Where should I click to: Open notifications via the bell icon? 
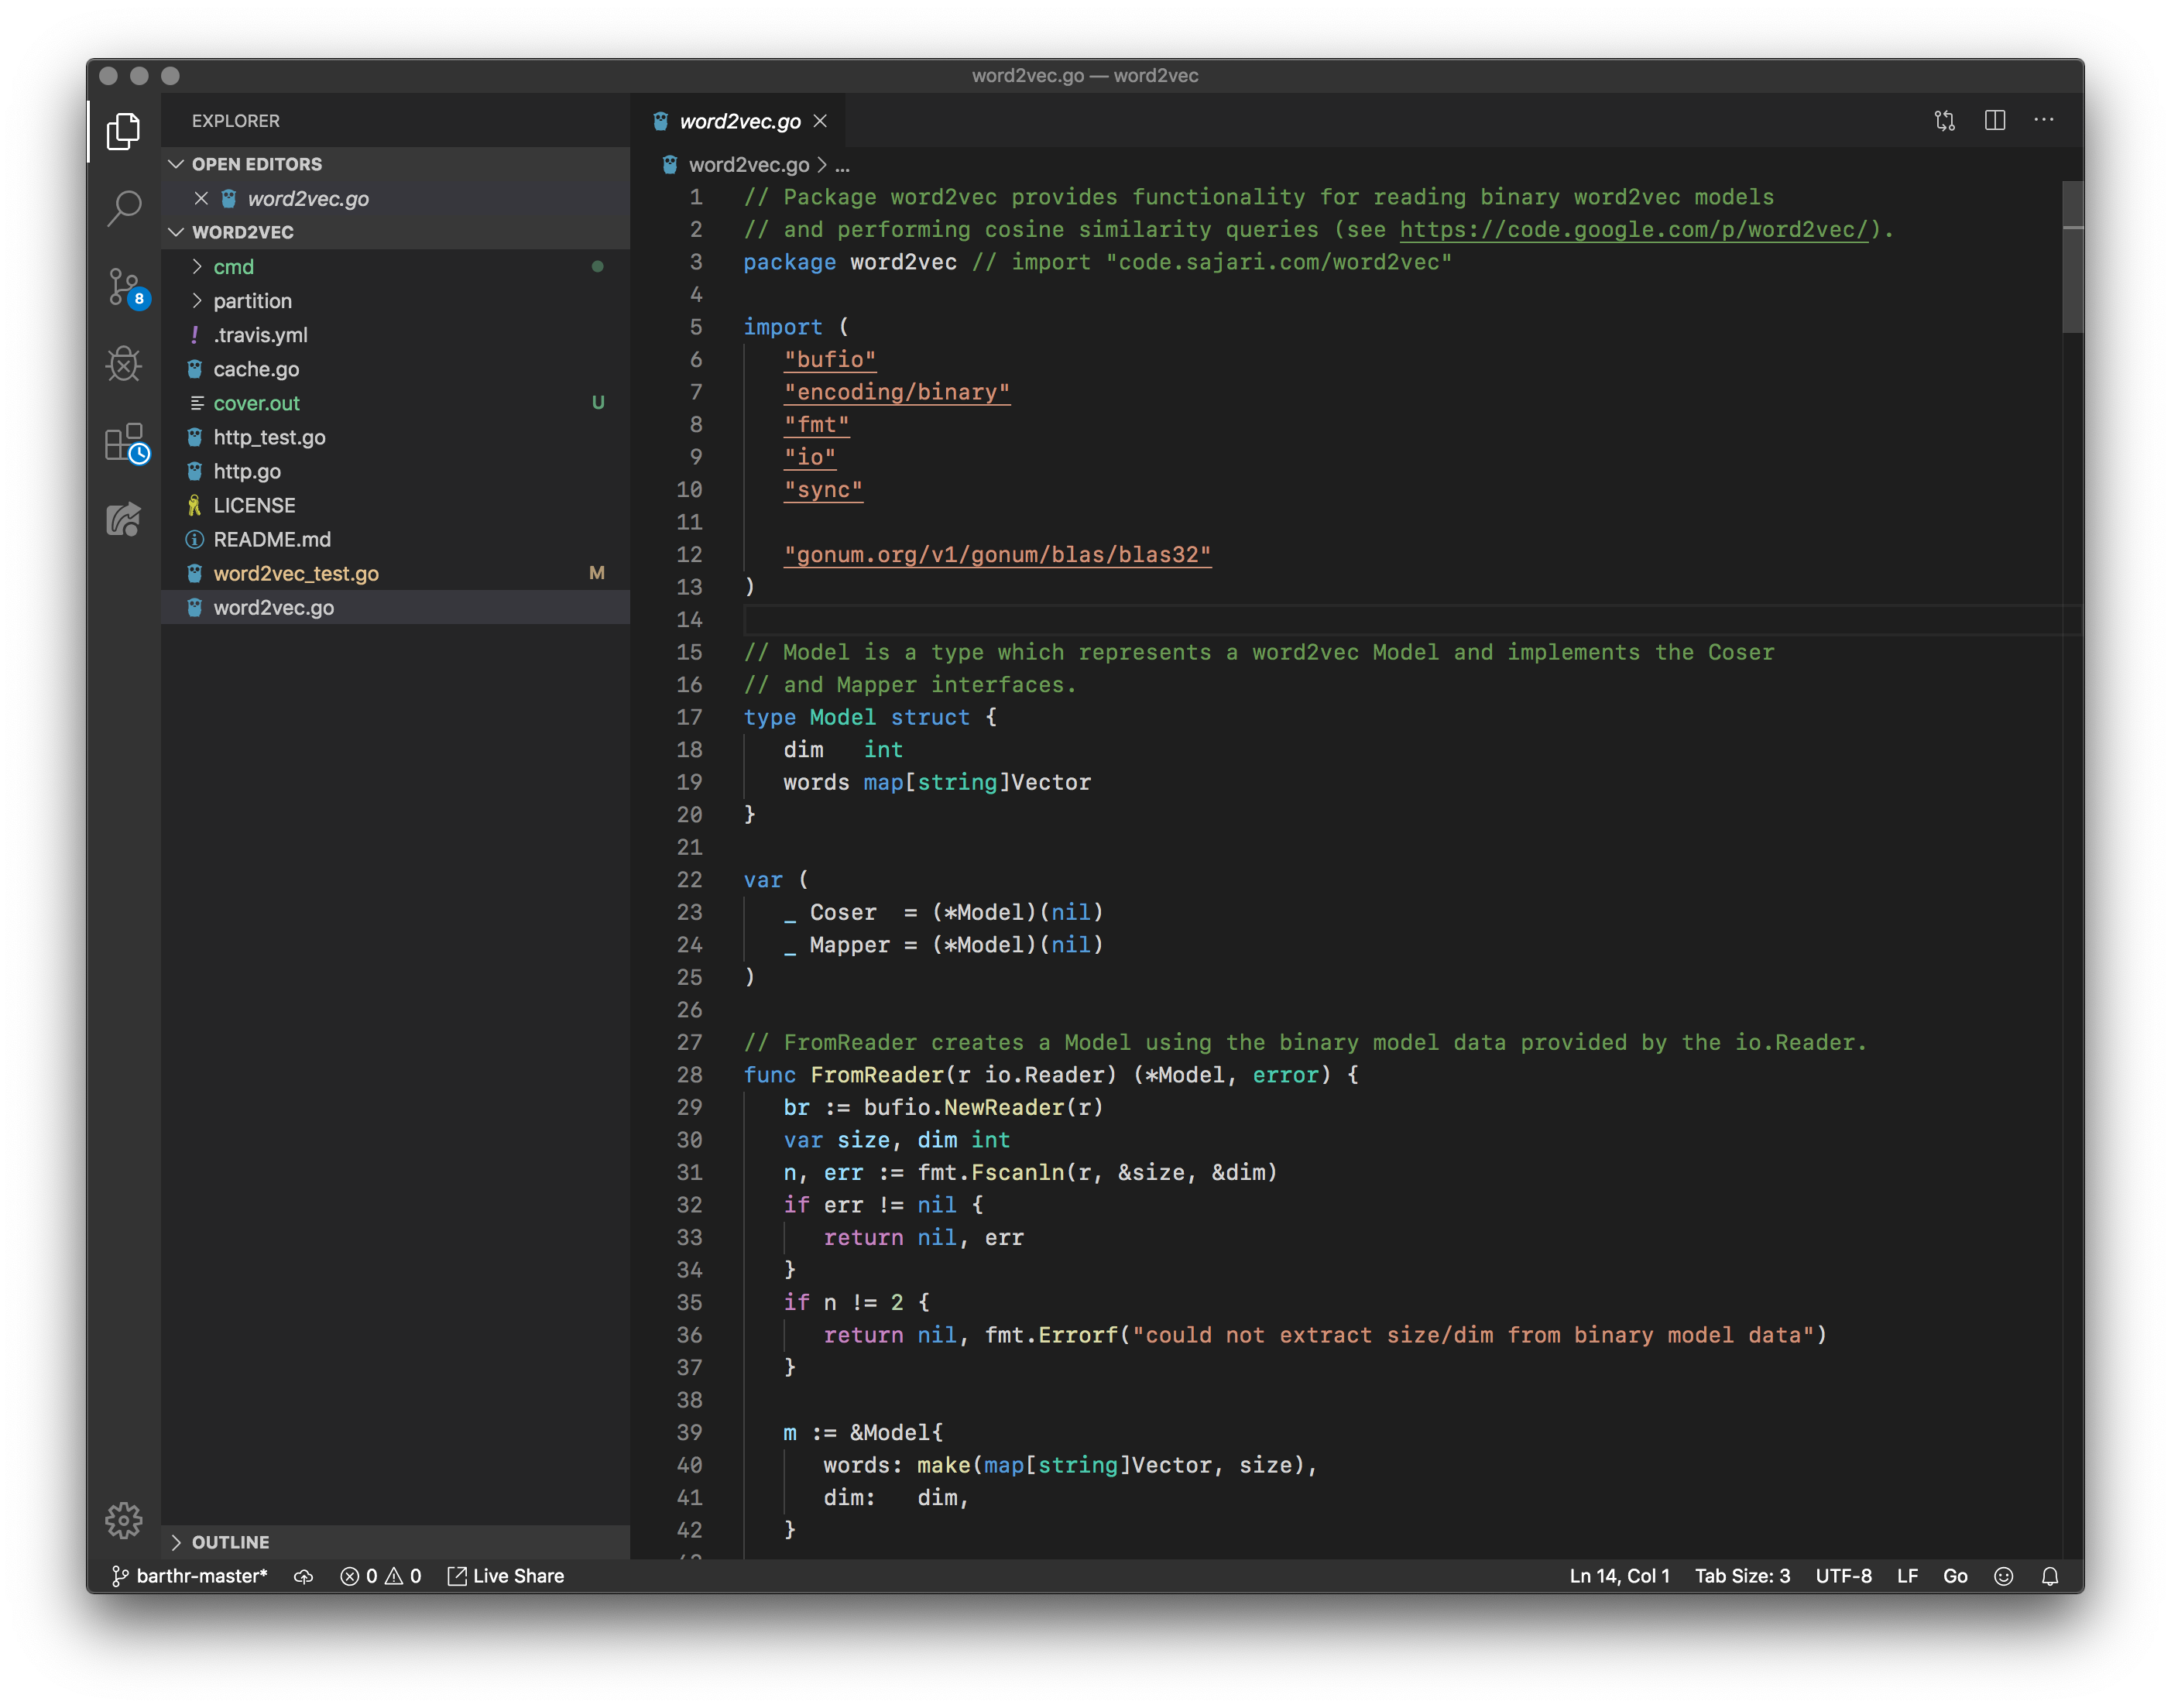coord(2049,1575)
